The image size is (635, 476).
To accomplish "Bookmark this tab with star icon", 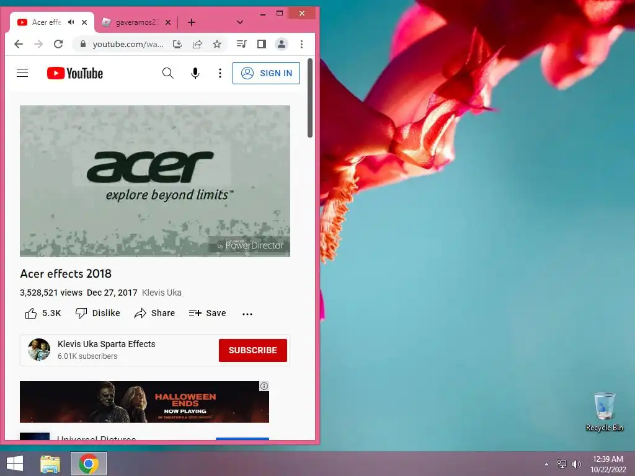I will (x=217, y=44).
